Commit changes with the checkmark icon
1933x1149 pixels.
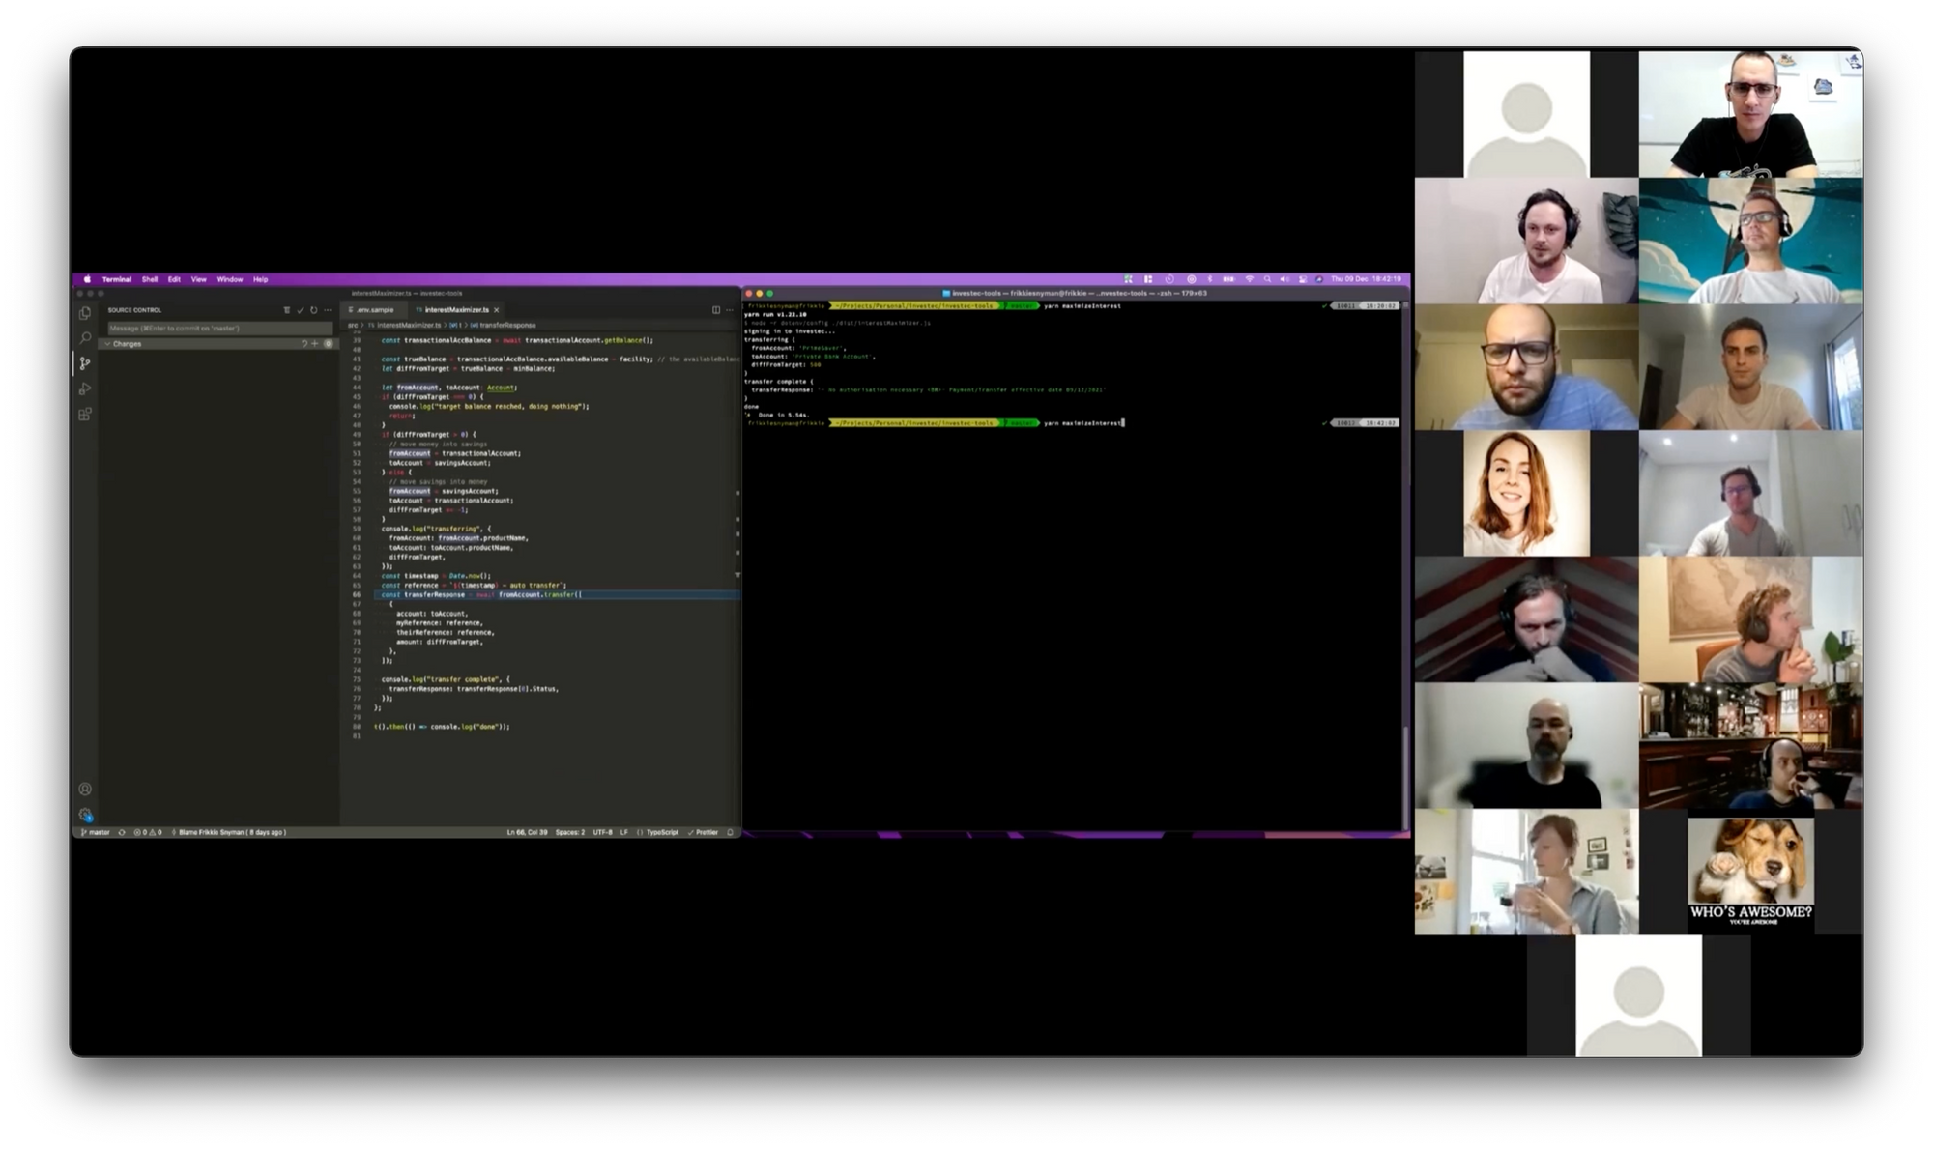click(300, 310)
